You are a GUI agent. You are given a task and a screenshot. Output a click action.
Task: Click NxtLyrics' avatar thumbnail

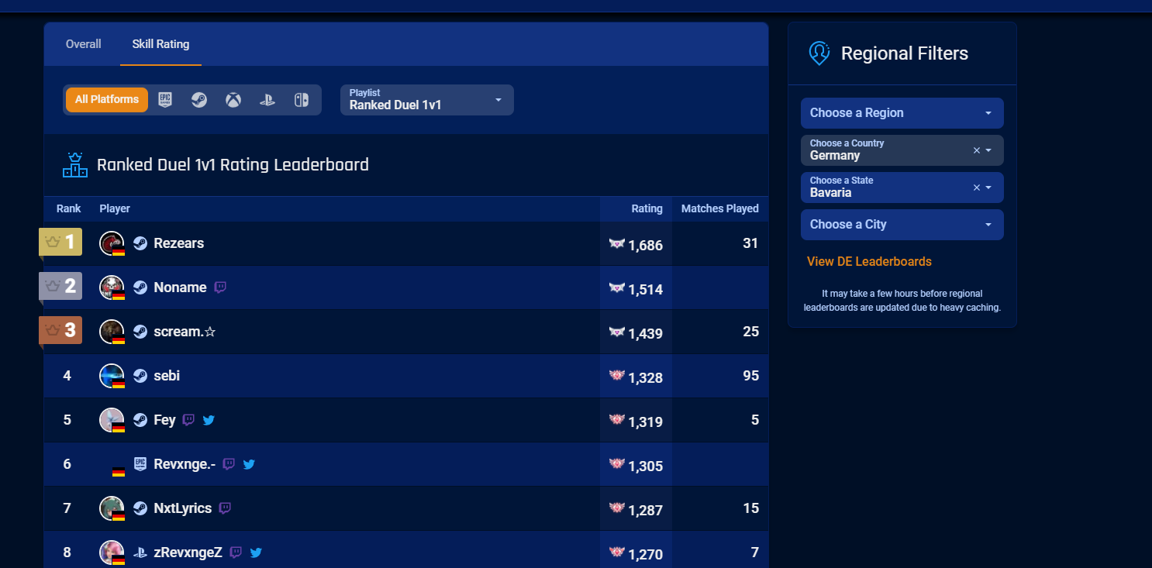coord(112,508)
